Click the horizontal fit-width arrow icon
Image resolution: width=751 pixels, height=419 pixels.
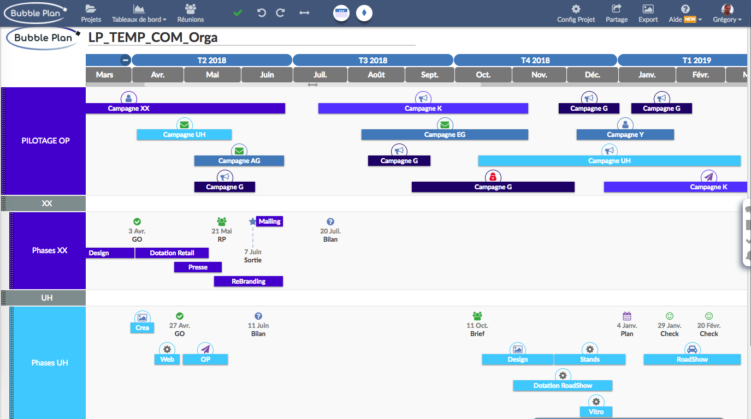(304, 13)
